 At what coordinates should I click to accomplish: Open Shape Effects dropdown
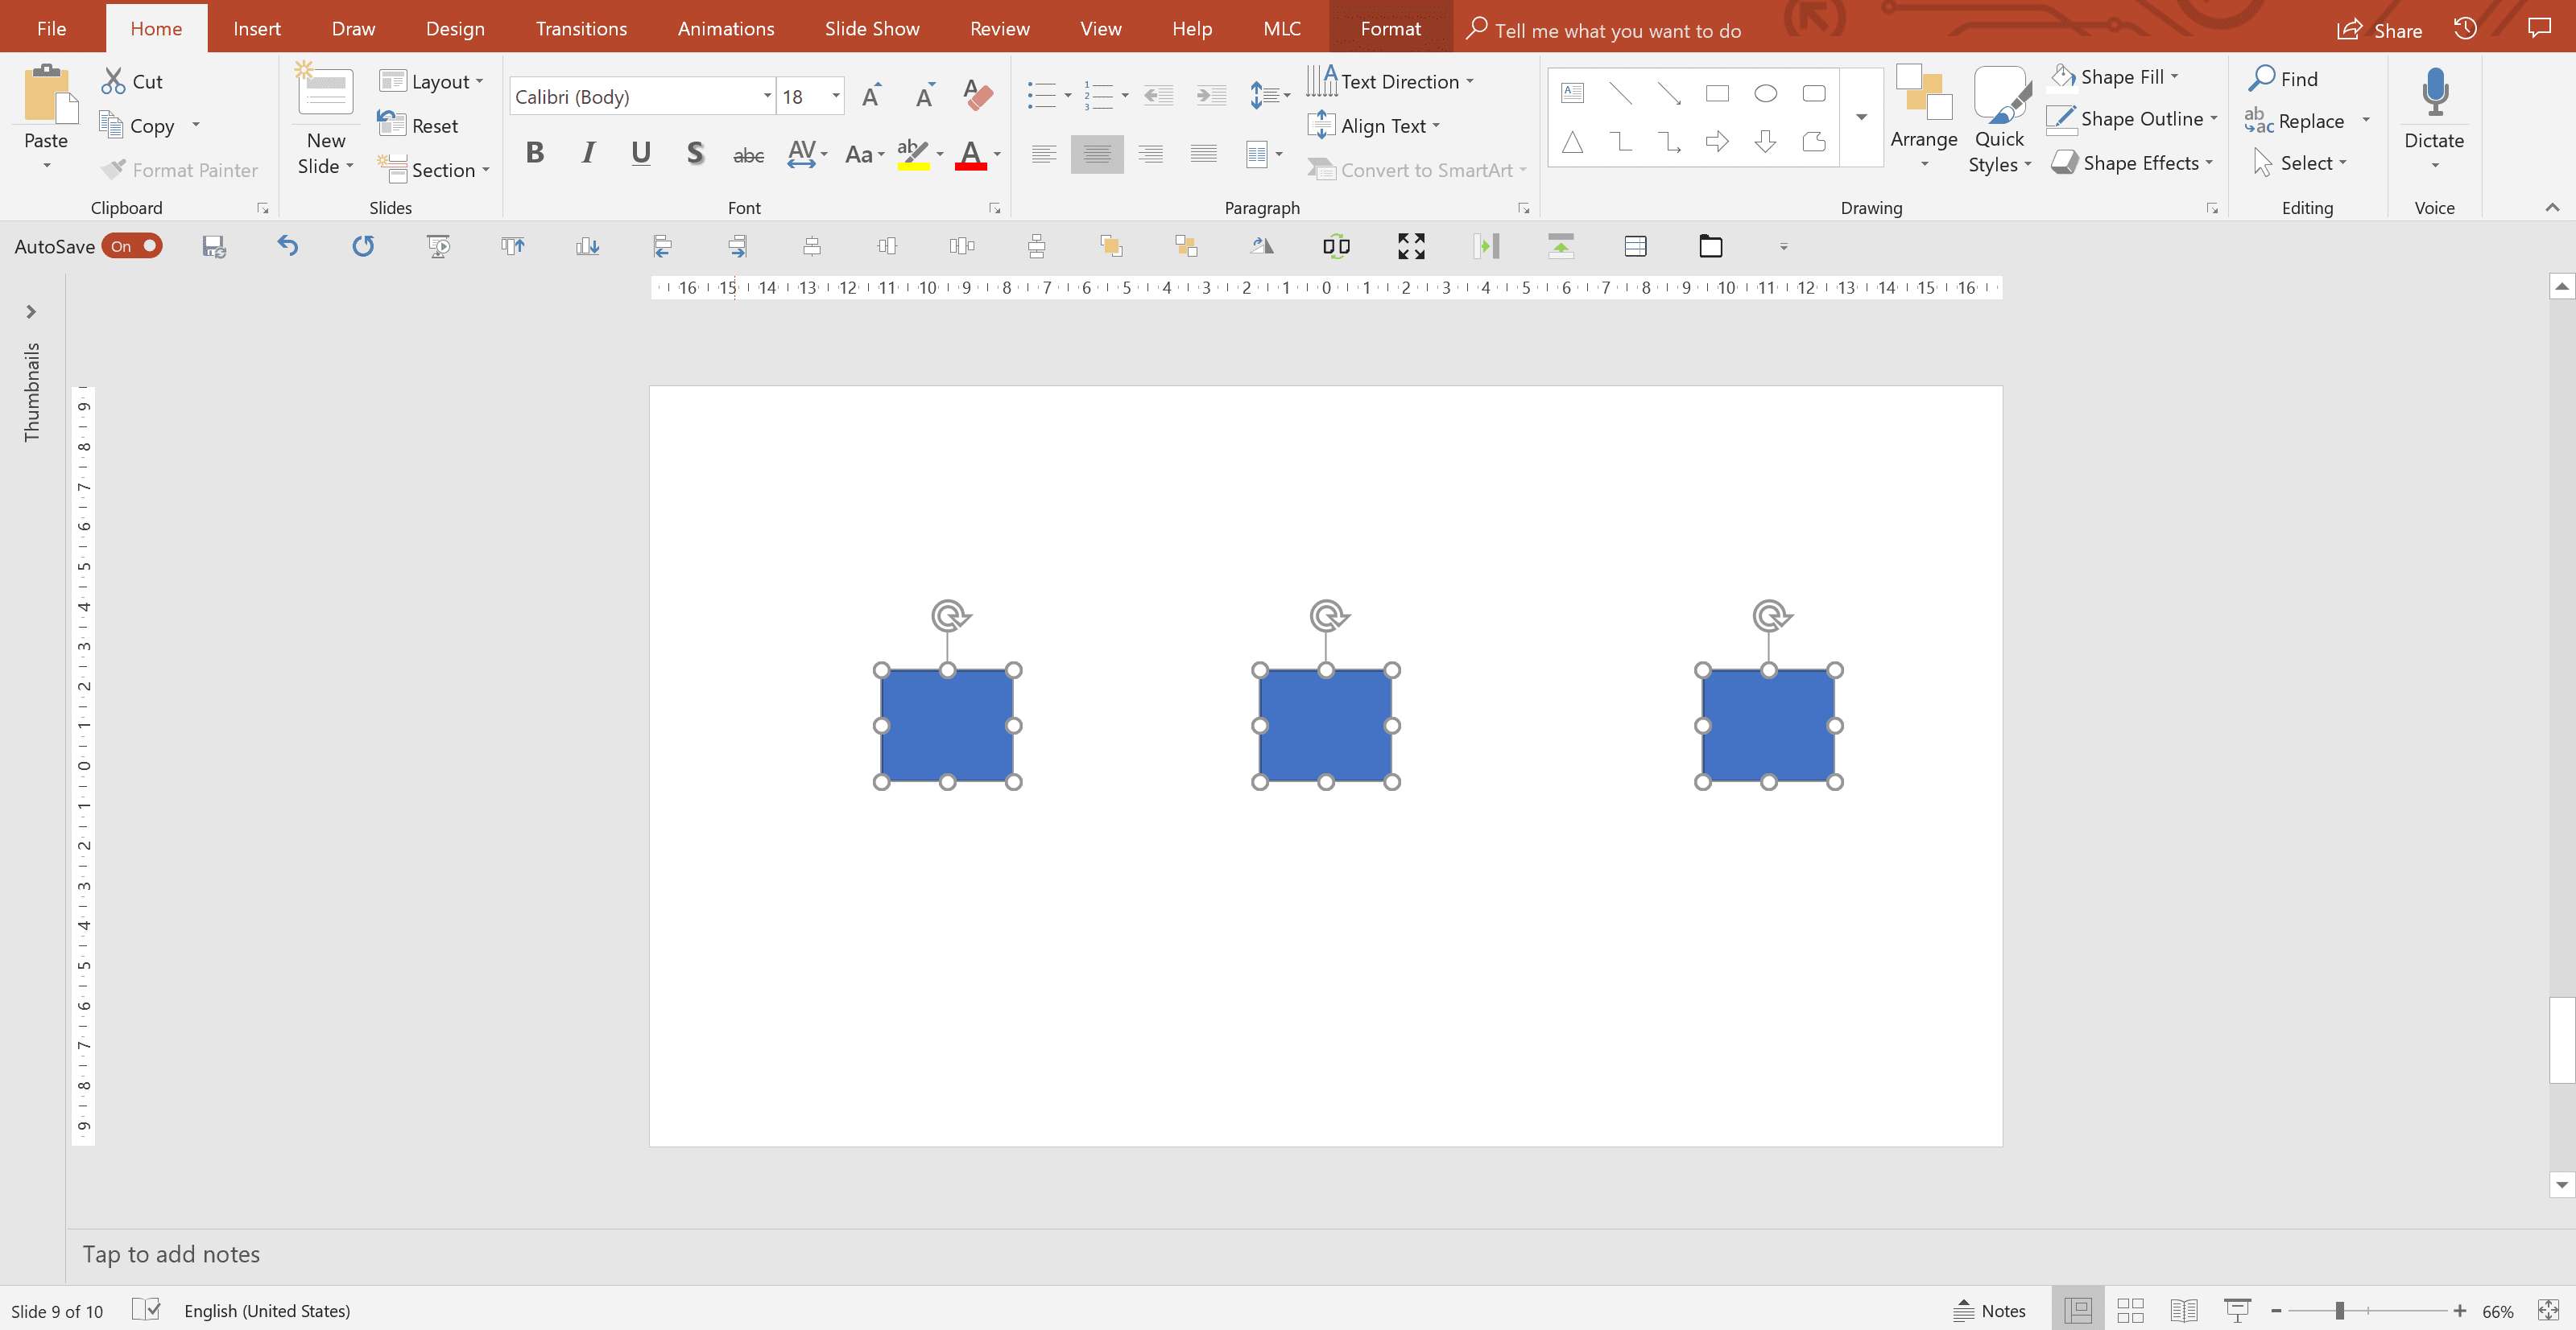pyautogui.click(x=2132, y=162)
